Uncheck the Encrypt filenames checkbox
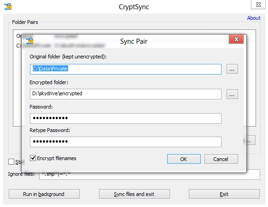The image size is (268, 207). (x=33, y=158)
